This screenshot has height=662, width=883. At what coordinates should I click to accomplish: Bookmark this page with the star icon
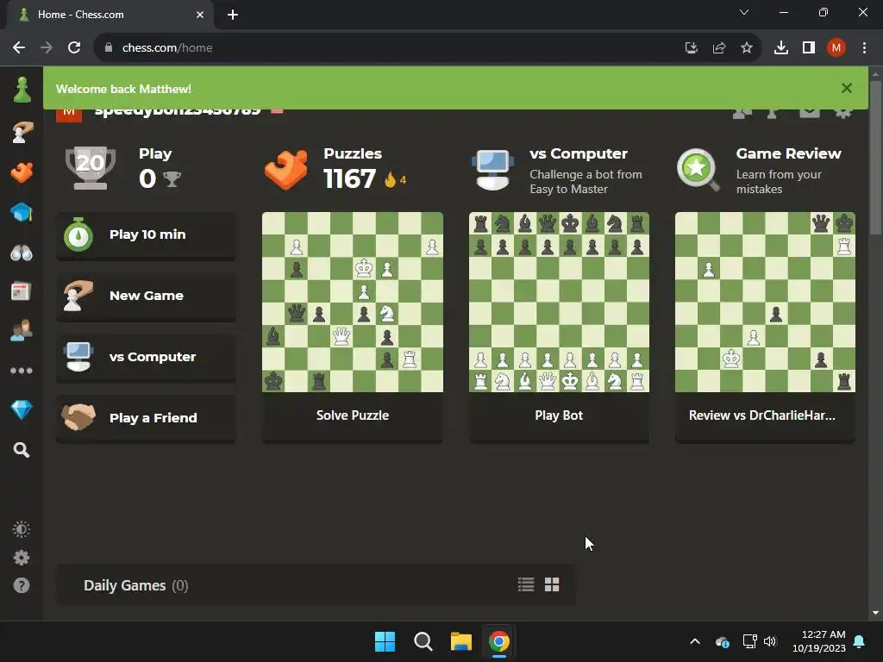click(747, 48)
